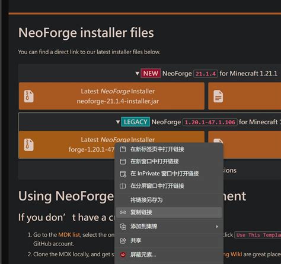Select 将链接另存为 in the context menu
281x264 pixels.
pyautogui.click(x=169, y=200)
